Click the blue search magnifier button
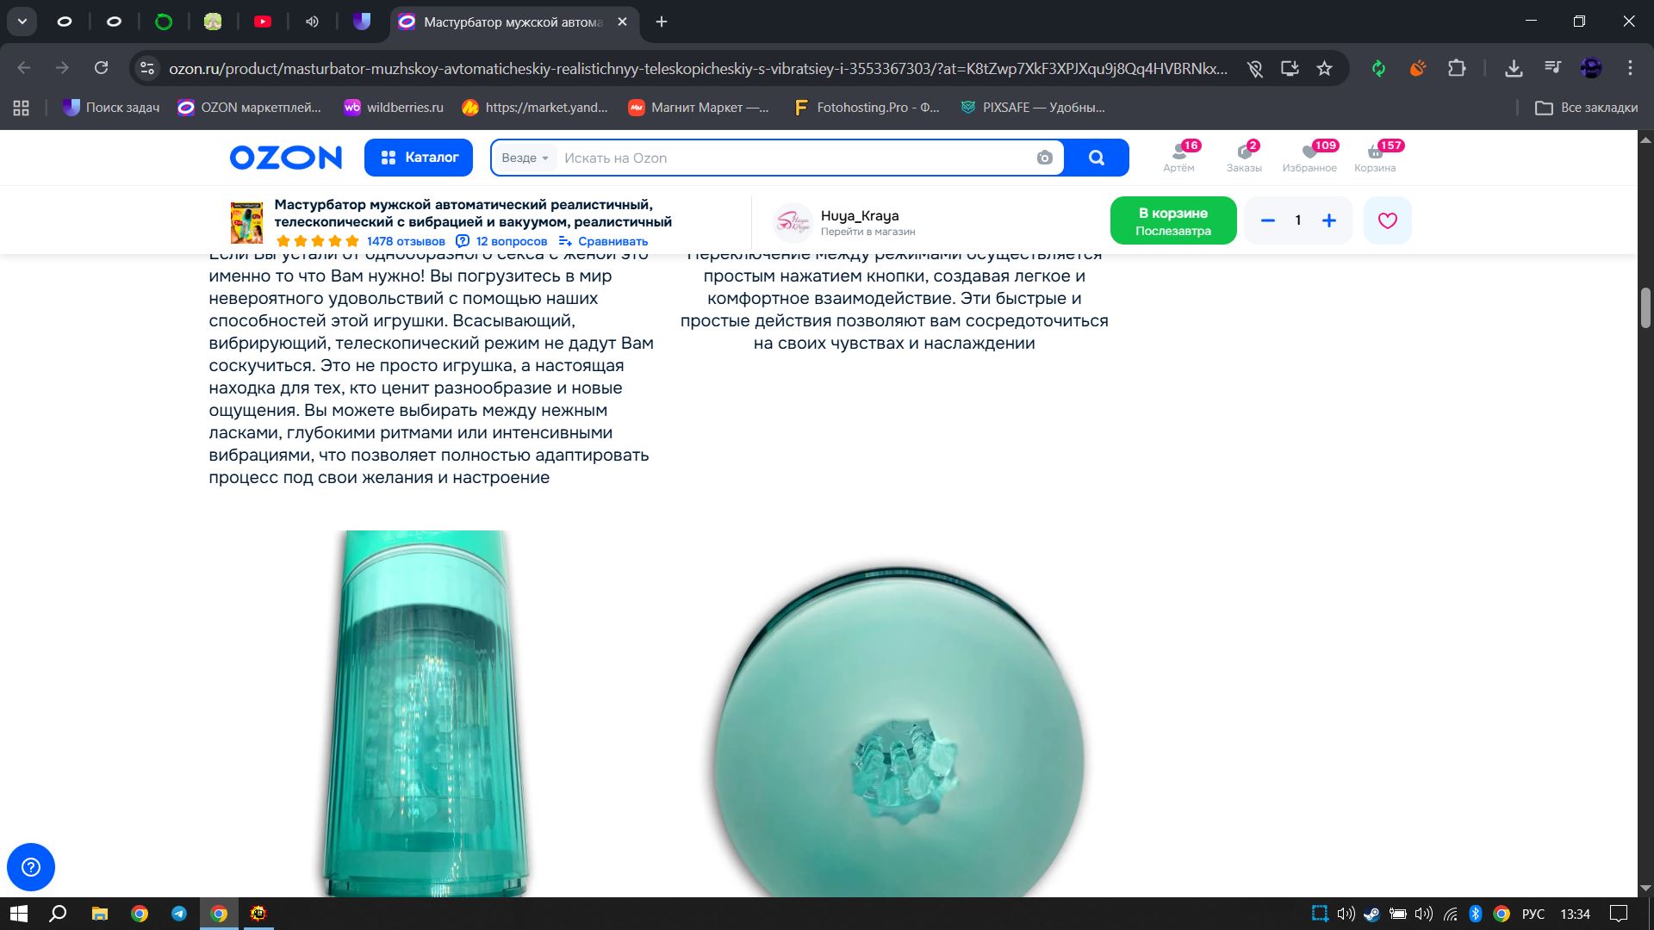 1096,158
